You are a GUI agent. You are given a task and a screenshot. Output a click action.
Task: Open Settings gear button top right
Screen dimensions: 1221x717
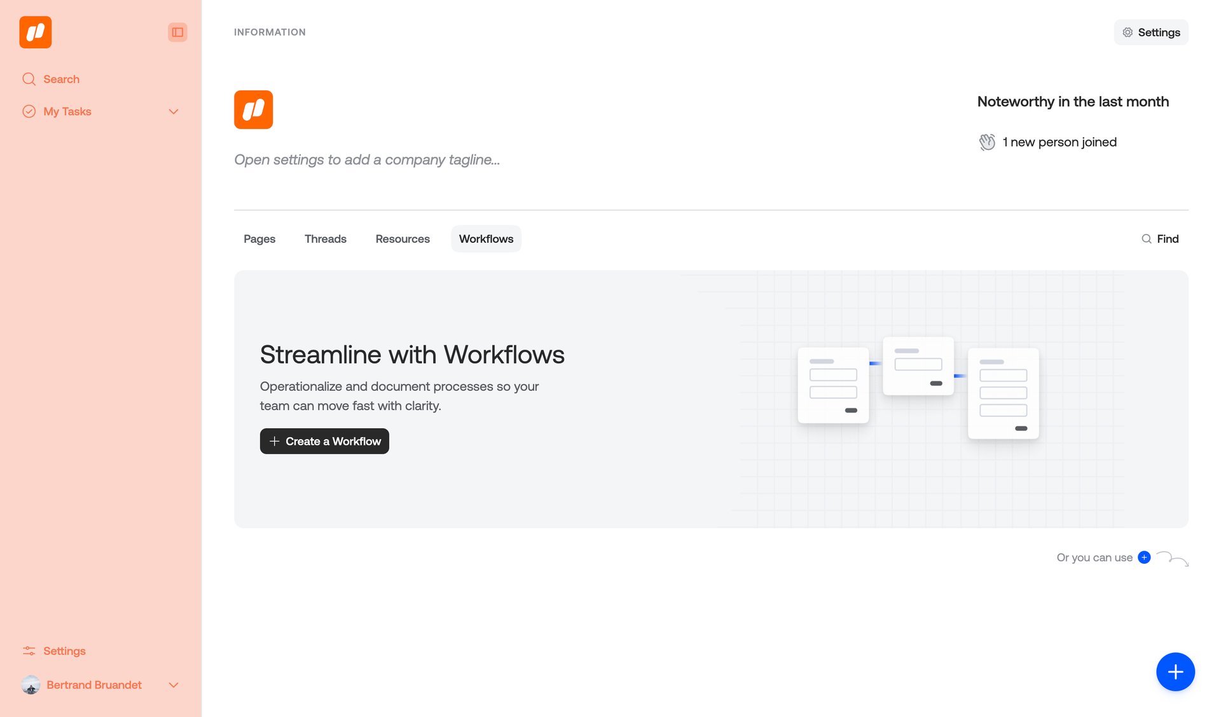(x=1151, y=32)
